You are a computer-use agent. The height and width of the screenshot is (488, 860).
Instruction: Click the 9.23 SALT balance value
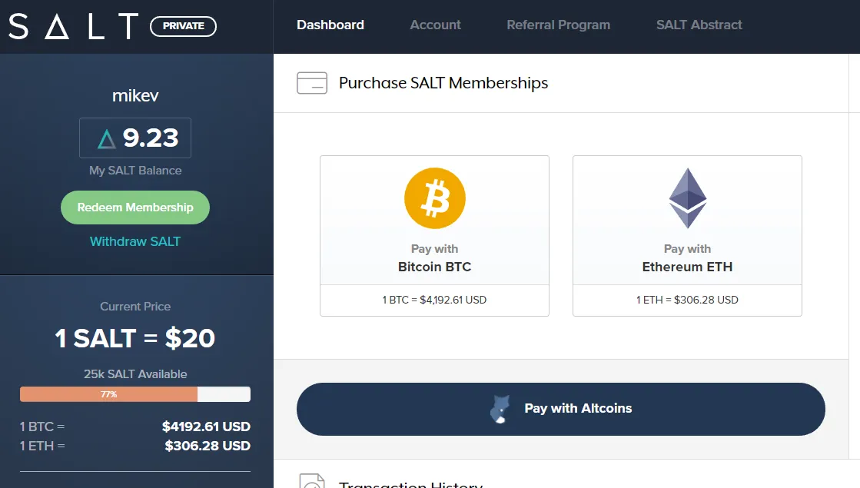151,138
